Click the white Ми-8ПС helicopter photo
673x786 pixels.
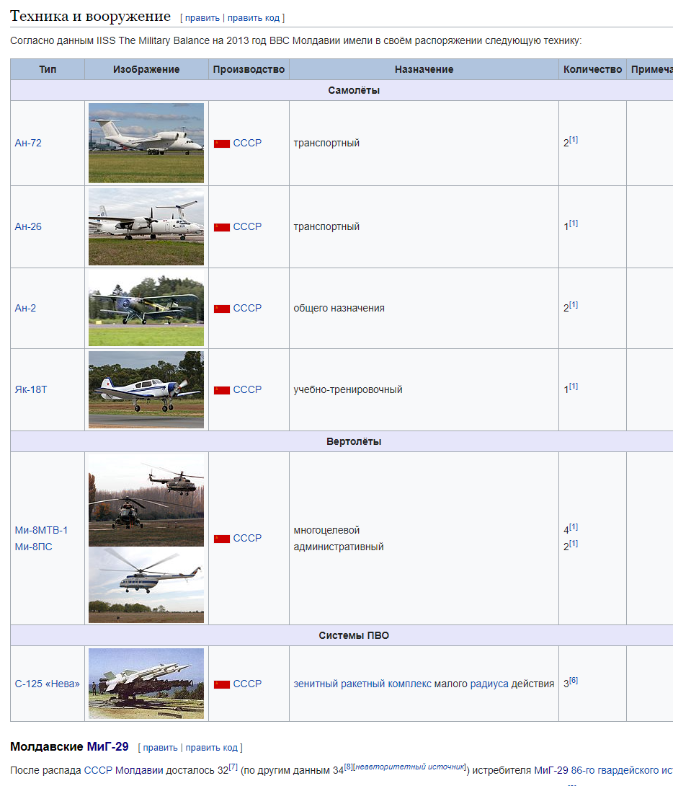pyautogui.click(x=146, y=585)
